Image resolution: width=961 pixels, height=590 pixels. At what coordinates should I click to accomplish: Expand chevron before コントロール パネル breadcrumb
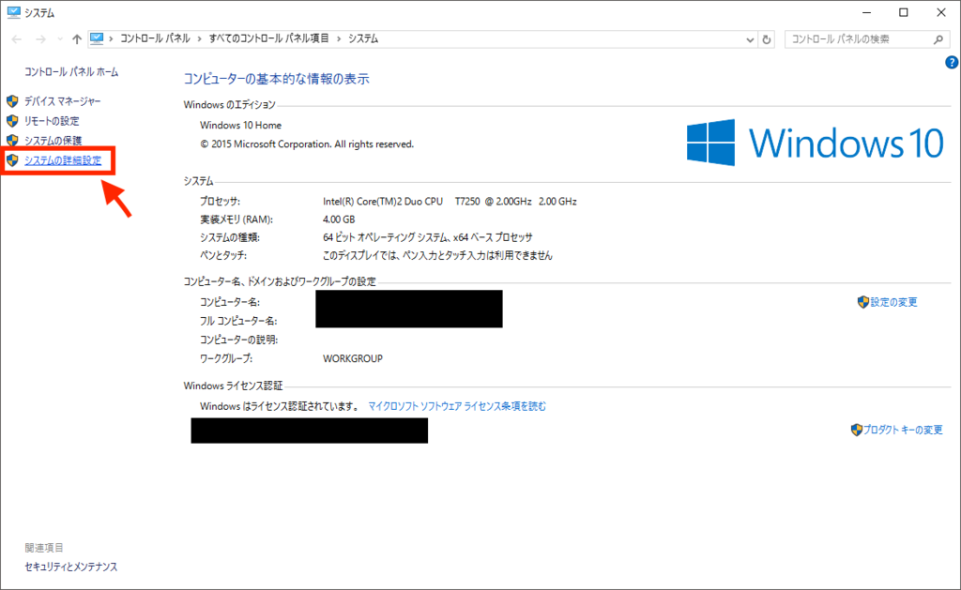coord(111,38)
